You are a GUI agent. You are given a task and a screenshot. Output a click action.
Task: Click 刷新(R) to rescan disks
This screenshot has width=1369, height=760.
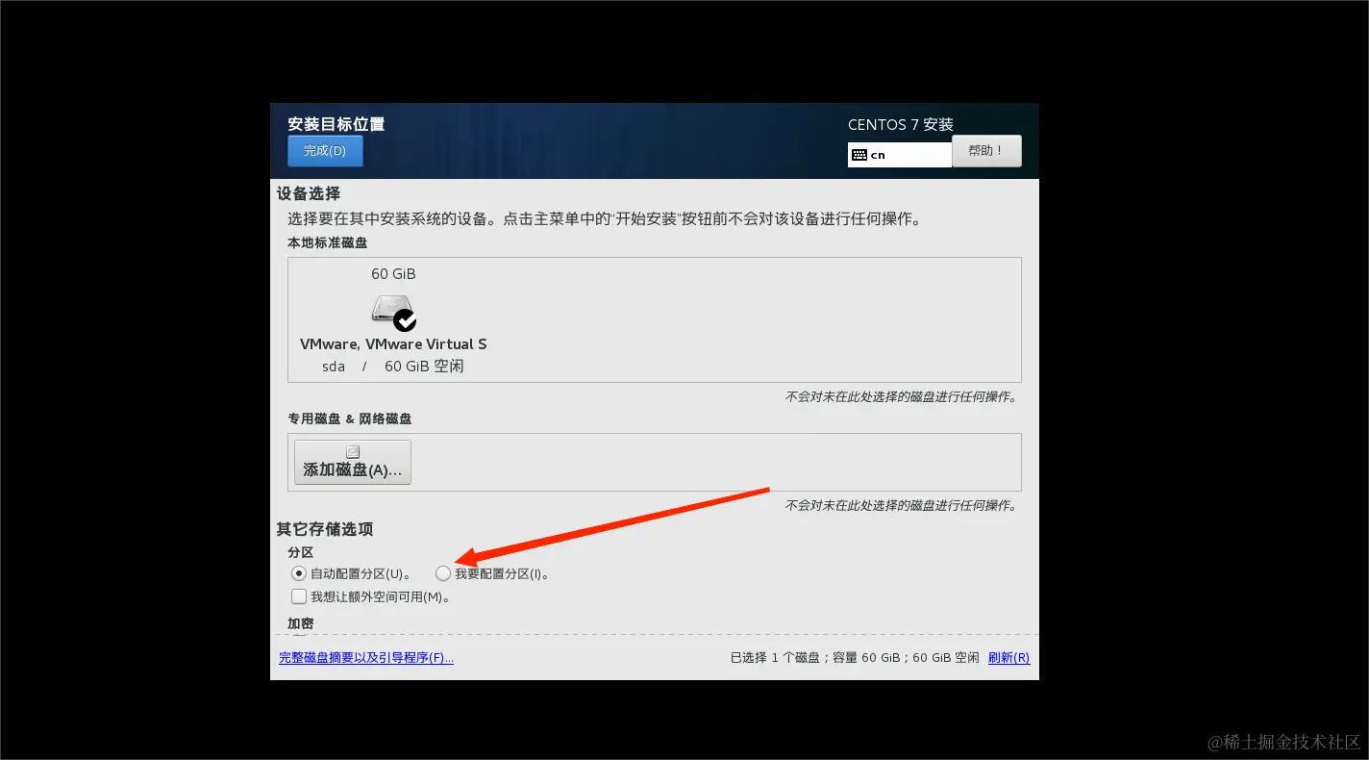tap(1008, 657)
